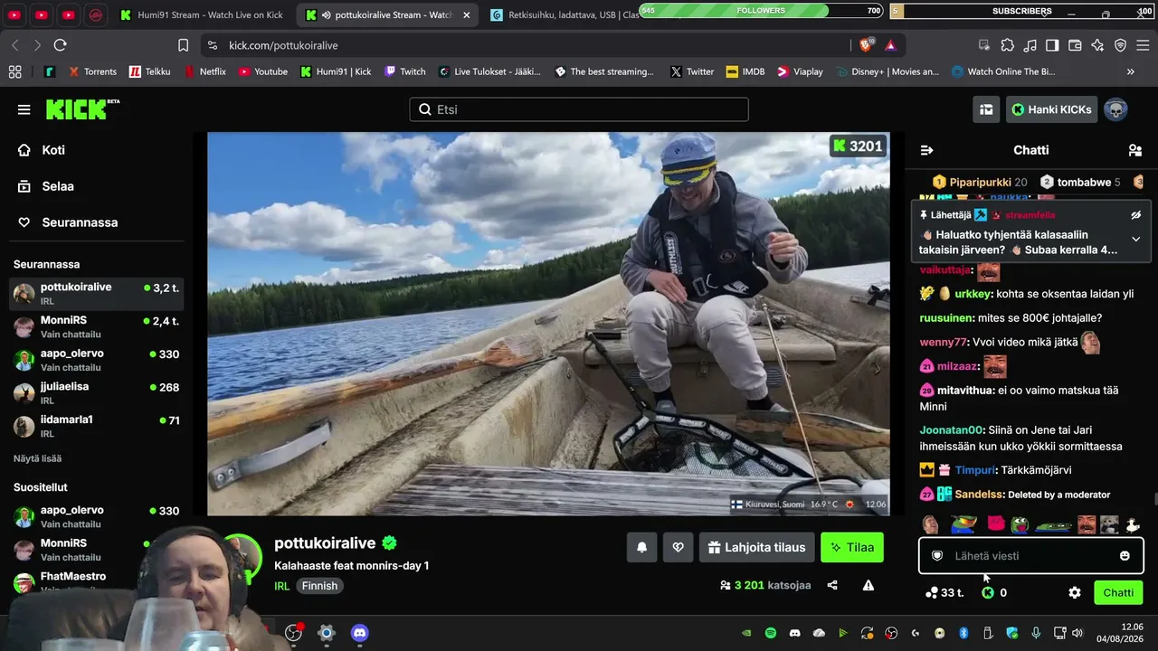Reload the page

click(60, 45)
